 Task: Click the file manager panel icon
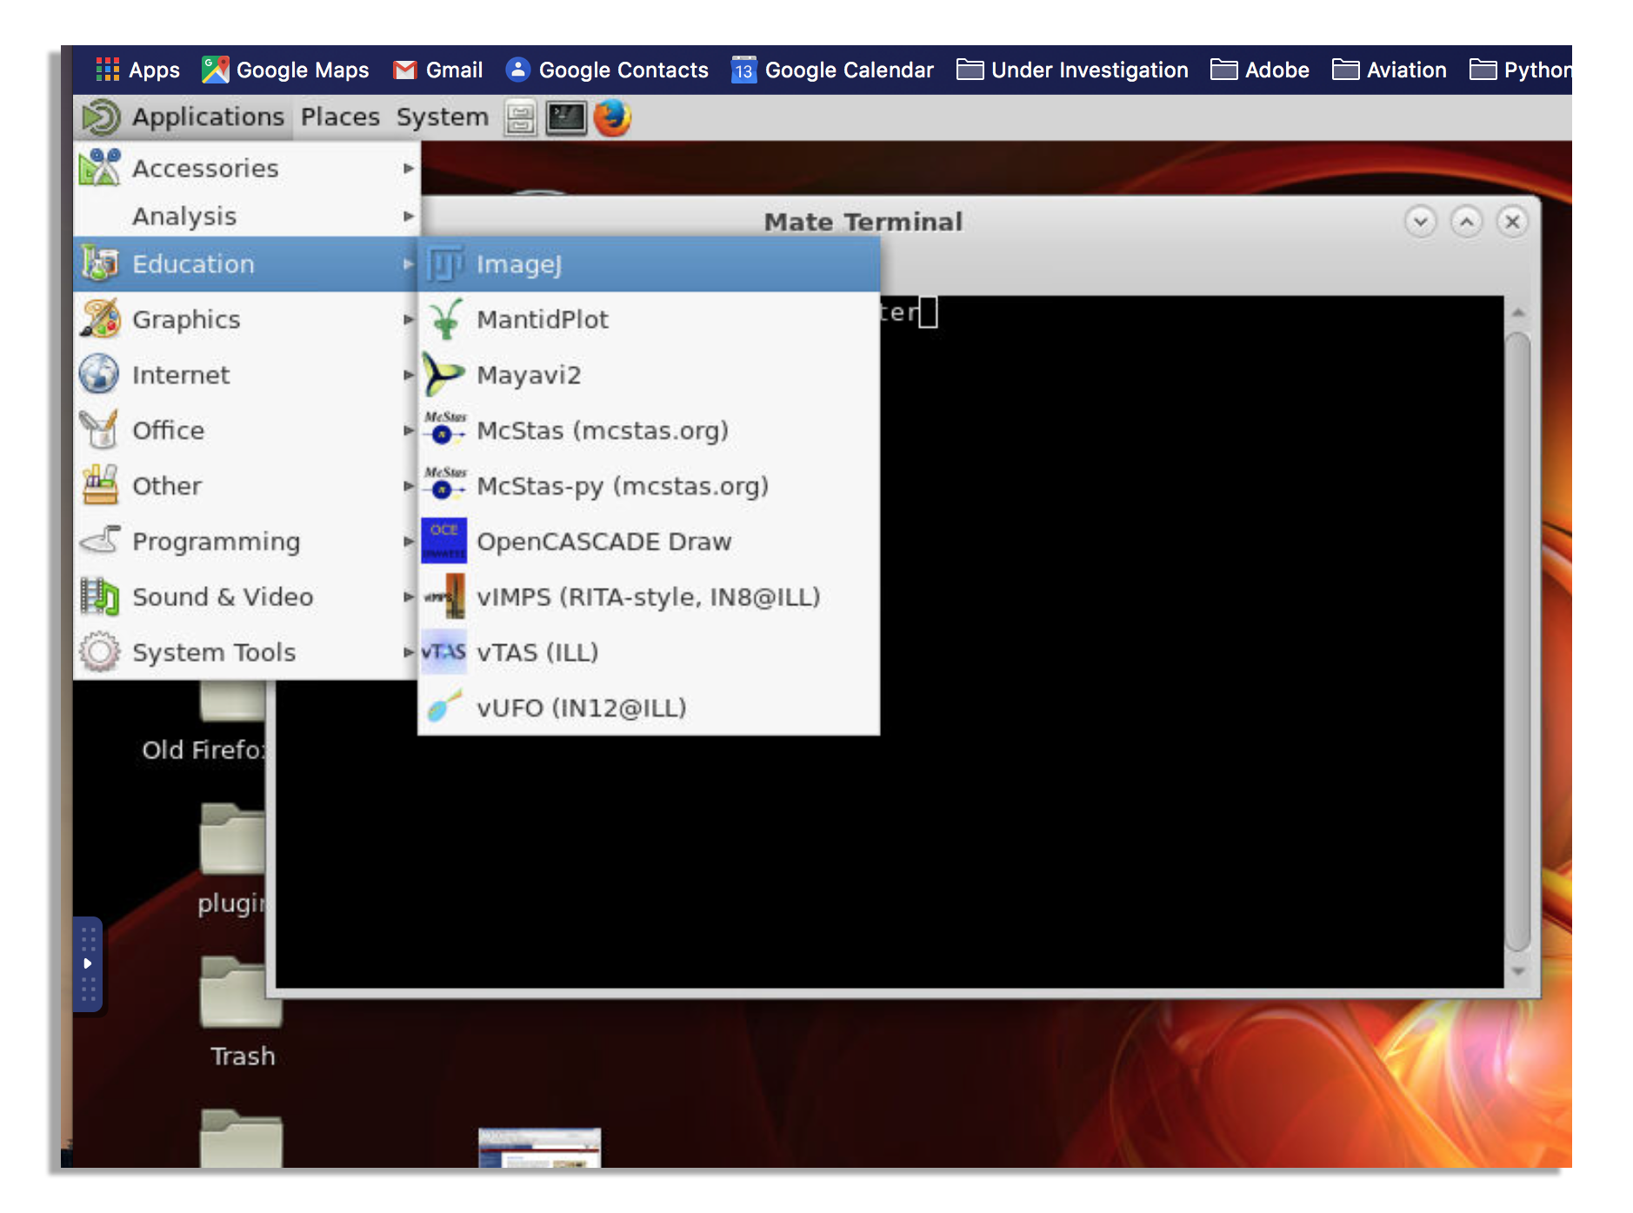click(x=520, y=117)
